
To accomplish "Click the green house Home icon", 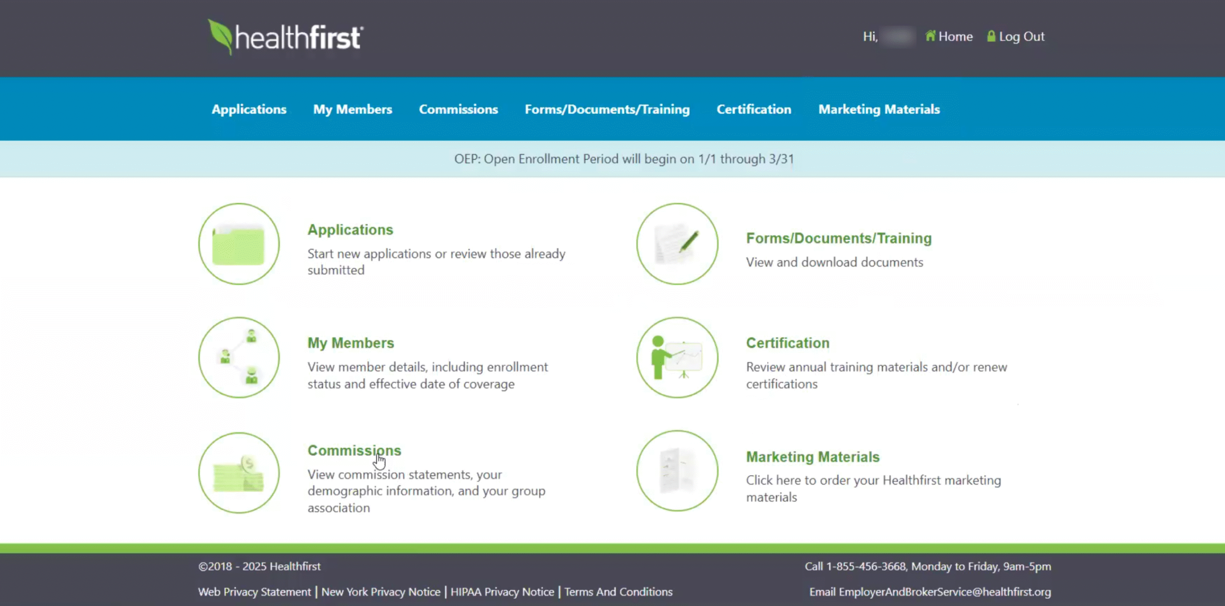I will 930,36.
